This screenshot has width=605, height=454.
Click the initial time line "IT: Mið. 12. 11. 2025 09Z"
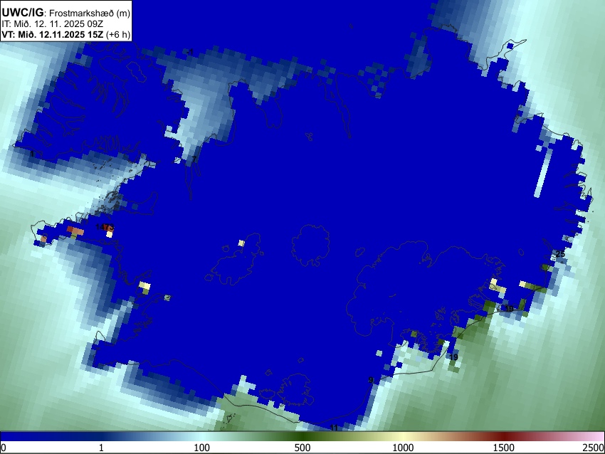click(54, 24)
